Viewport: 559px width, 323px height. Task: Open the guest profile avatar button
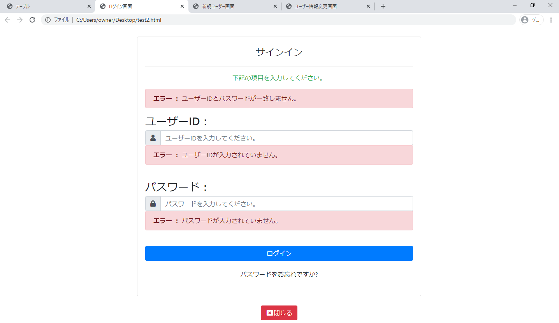pos(531,20)
